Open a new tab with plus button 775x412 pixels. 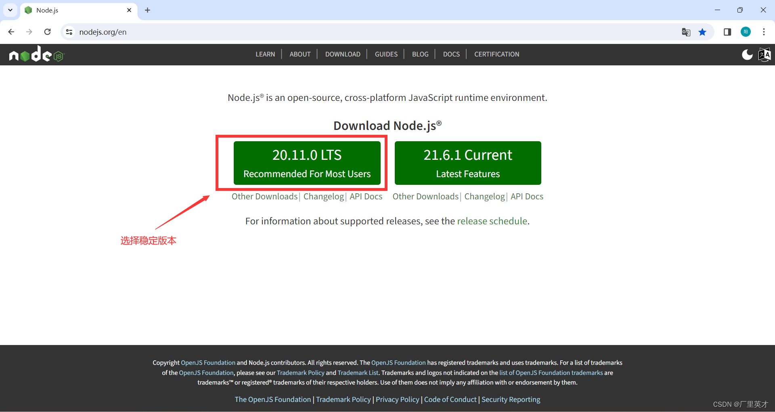pyautogui.click(x=148, y=10)
